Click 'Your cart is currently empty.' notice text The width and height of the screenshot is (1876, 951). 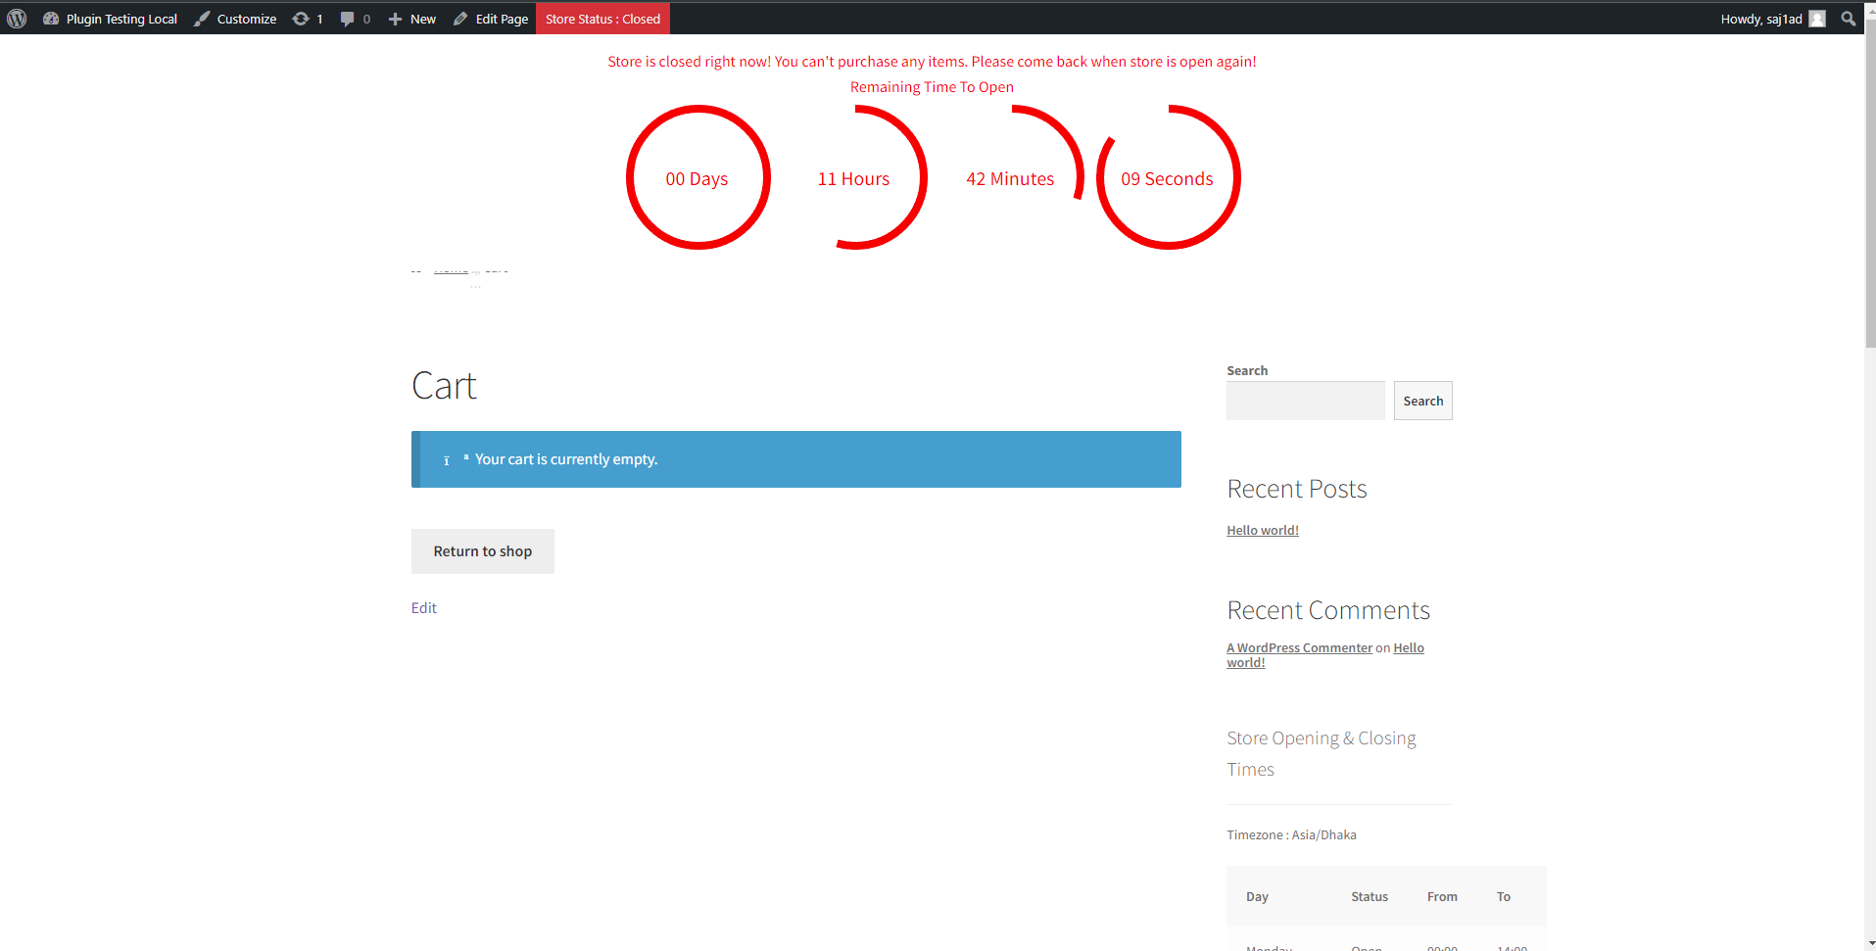pos(566,459)
